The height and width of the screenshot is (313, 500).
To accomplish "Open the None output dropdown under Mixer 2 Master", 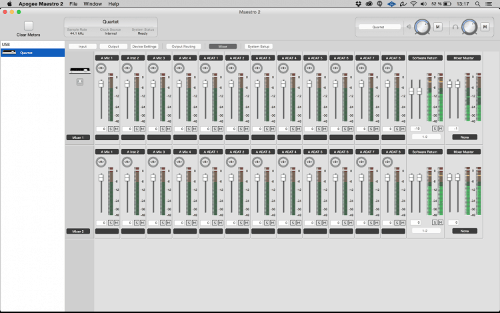I will click(465, 231).
